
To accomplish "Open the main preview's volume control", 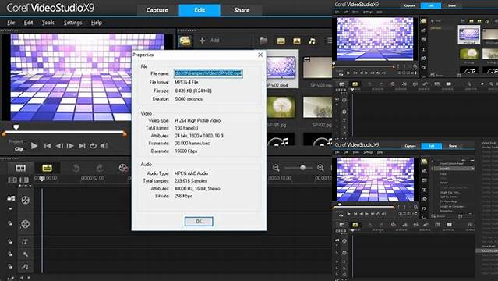I will pos(104,146).
